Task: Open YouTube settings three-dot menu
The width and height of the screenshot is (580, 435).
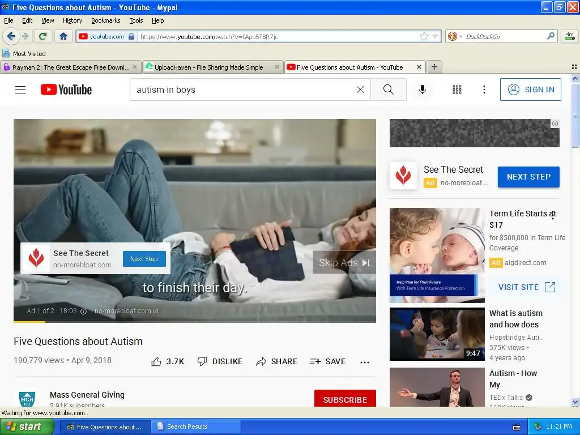Action: tap(484, 89)
